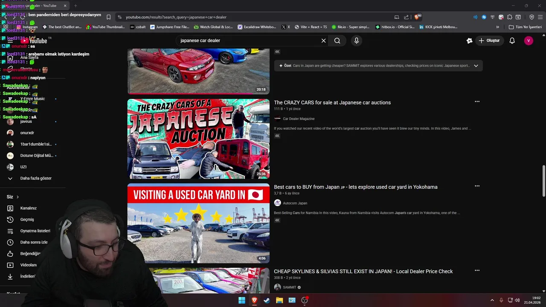This screenshot has height=307, width=546.
Task: Show hidden bookmarks overflow chevron
Action: (497, 27)
